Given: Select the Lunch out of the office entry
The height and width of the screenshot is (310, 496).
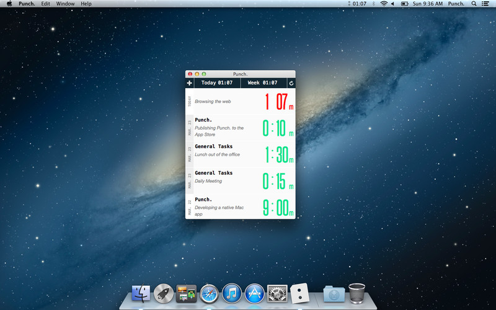Looking at the screenshot, I should [241, 154].
